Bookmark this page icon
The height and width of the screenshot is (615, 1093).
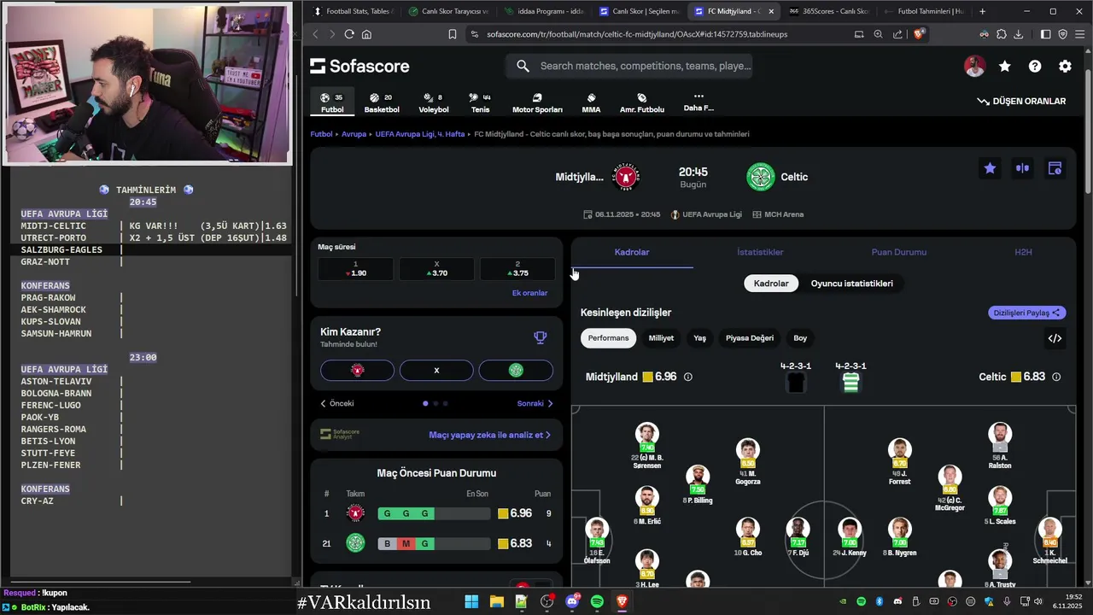(453, 34)
